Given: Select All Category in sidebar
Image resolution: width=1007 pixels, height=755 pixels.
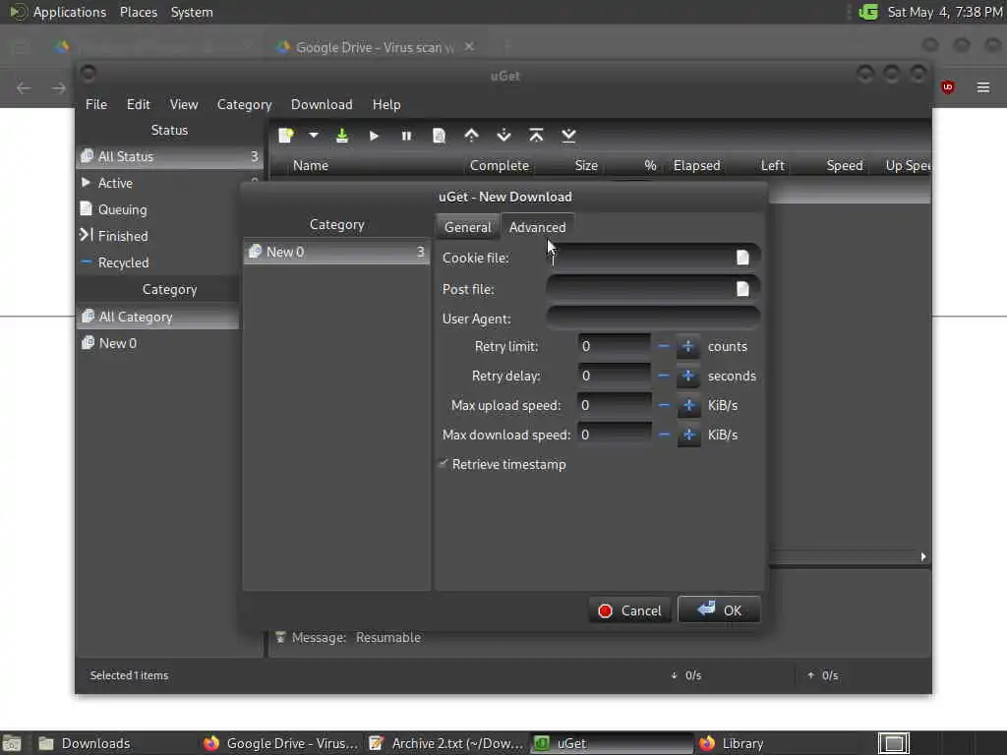Looking at the screenshot, I should click(158, 318).
